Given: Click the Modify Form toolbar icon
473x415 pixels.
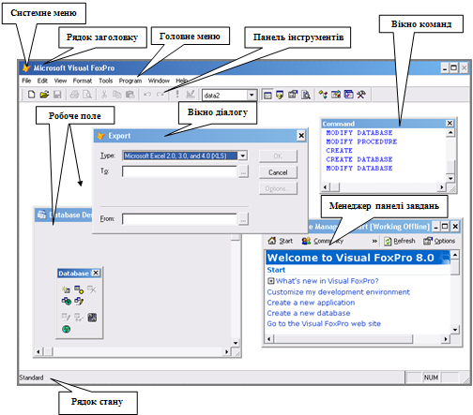Looking at the screenshot, I should coord(191,95).
